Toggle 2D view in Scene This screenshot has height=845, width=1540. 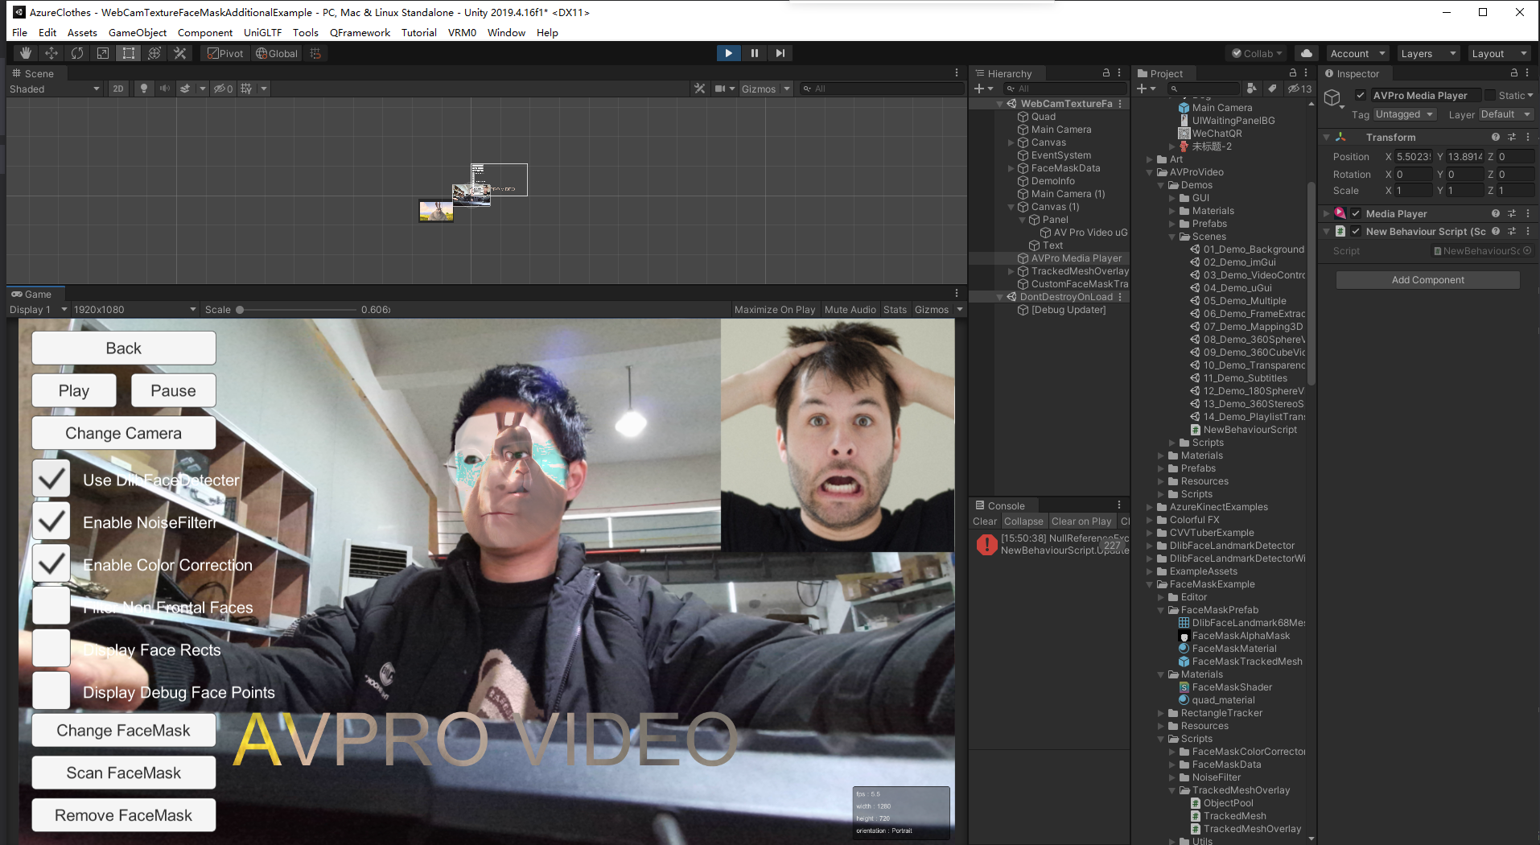pos(118,89)
